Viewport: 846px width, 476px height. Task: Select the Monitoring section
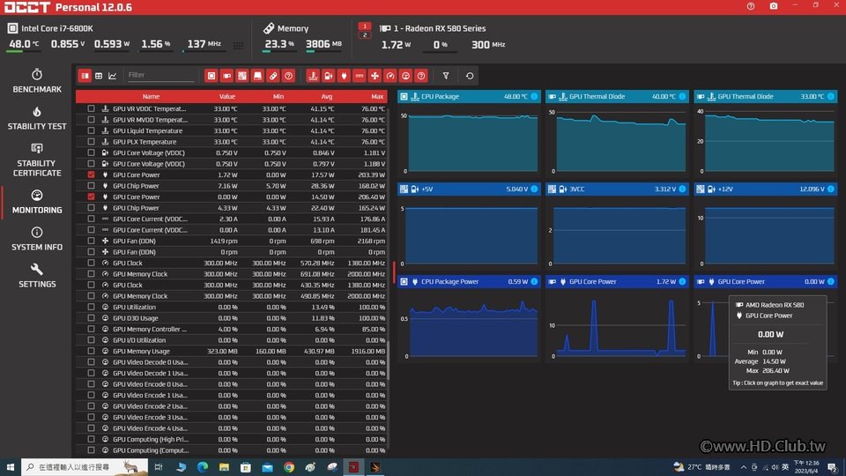pos(37,202)
